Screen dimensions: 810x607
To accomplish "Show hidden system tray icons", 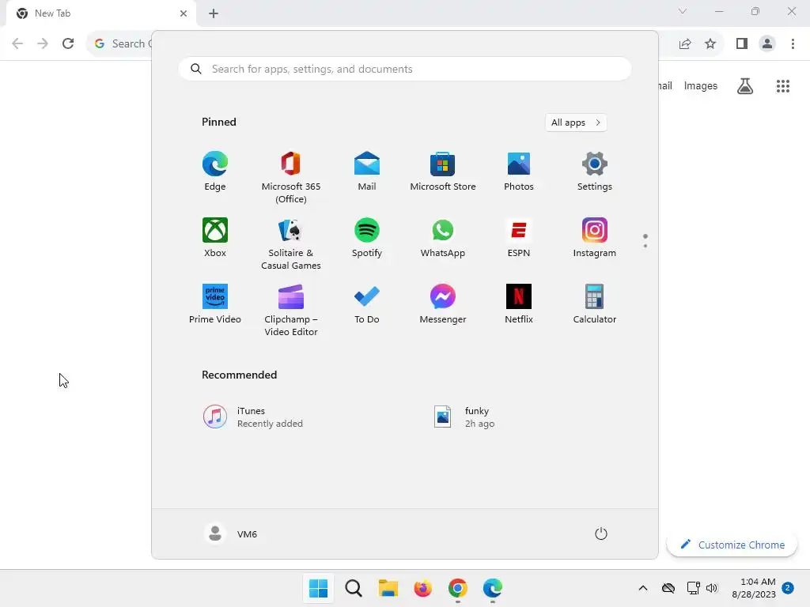I will coord(642,588).
